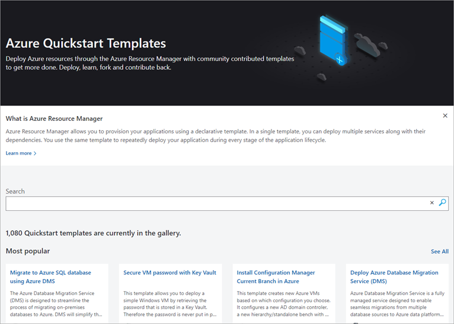Click the 1,080 Quickstart templates count text
Viewport: 454px width, 324px height.
pyautogui.click(x=93, y=233)
